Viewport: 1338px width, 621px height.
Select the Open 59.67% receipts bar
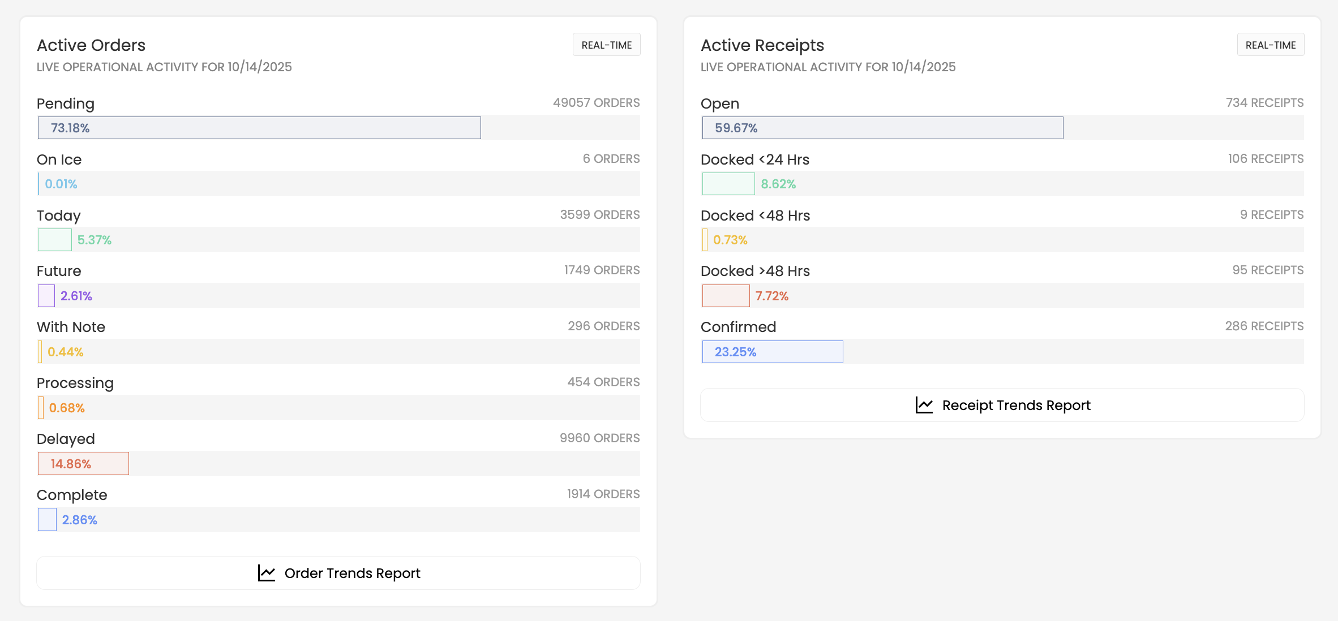882,128
